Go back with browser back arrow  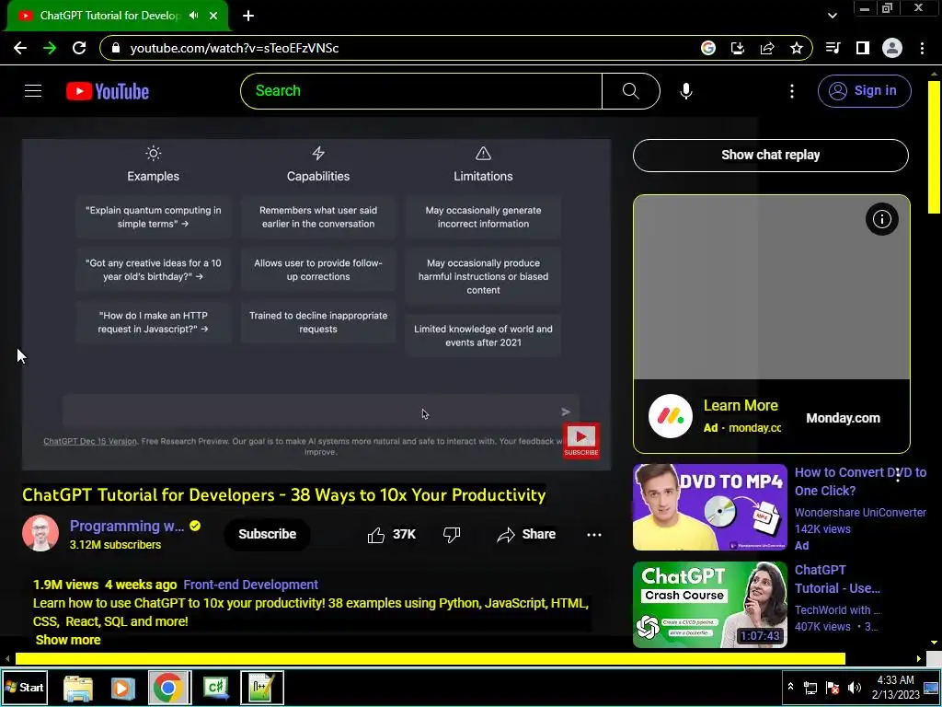(x=20, y=48)
